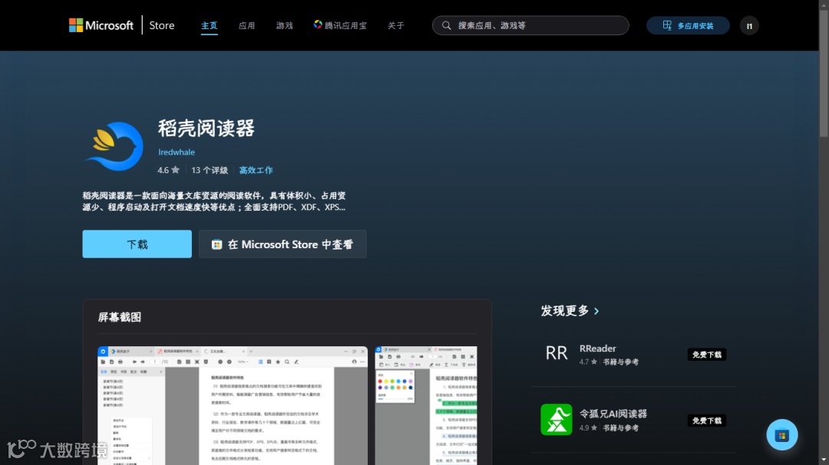Open the Iredwhale publisher link
The image size is (829, 465).
177,152
